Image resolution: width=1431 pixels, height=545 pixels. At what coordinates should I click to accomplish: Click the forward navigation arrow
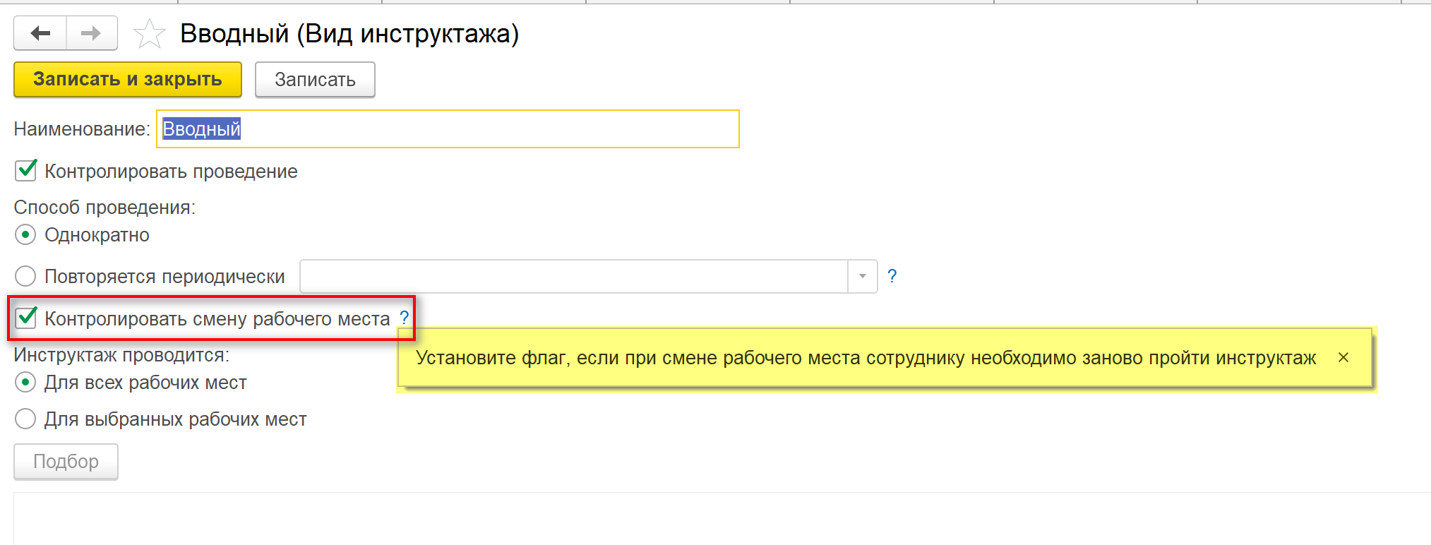tap(91, 33)
